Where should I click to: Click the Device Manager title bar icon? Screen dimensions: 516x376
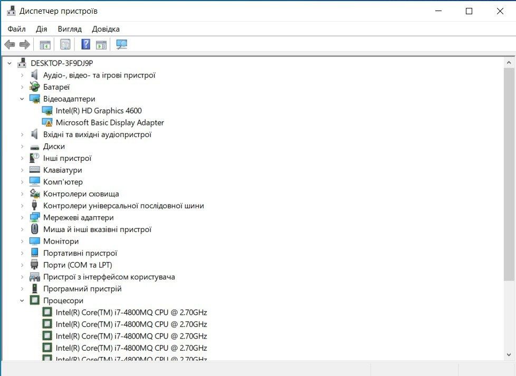pyautogui.click(x=11, y=11)
